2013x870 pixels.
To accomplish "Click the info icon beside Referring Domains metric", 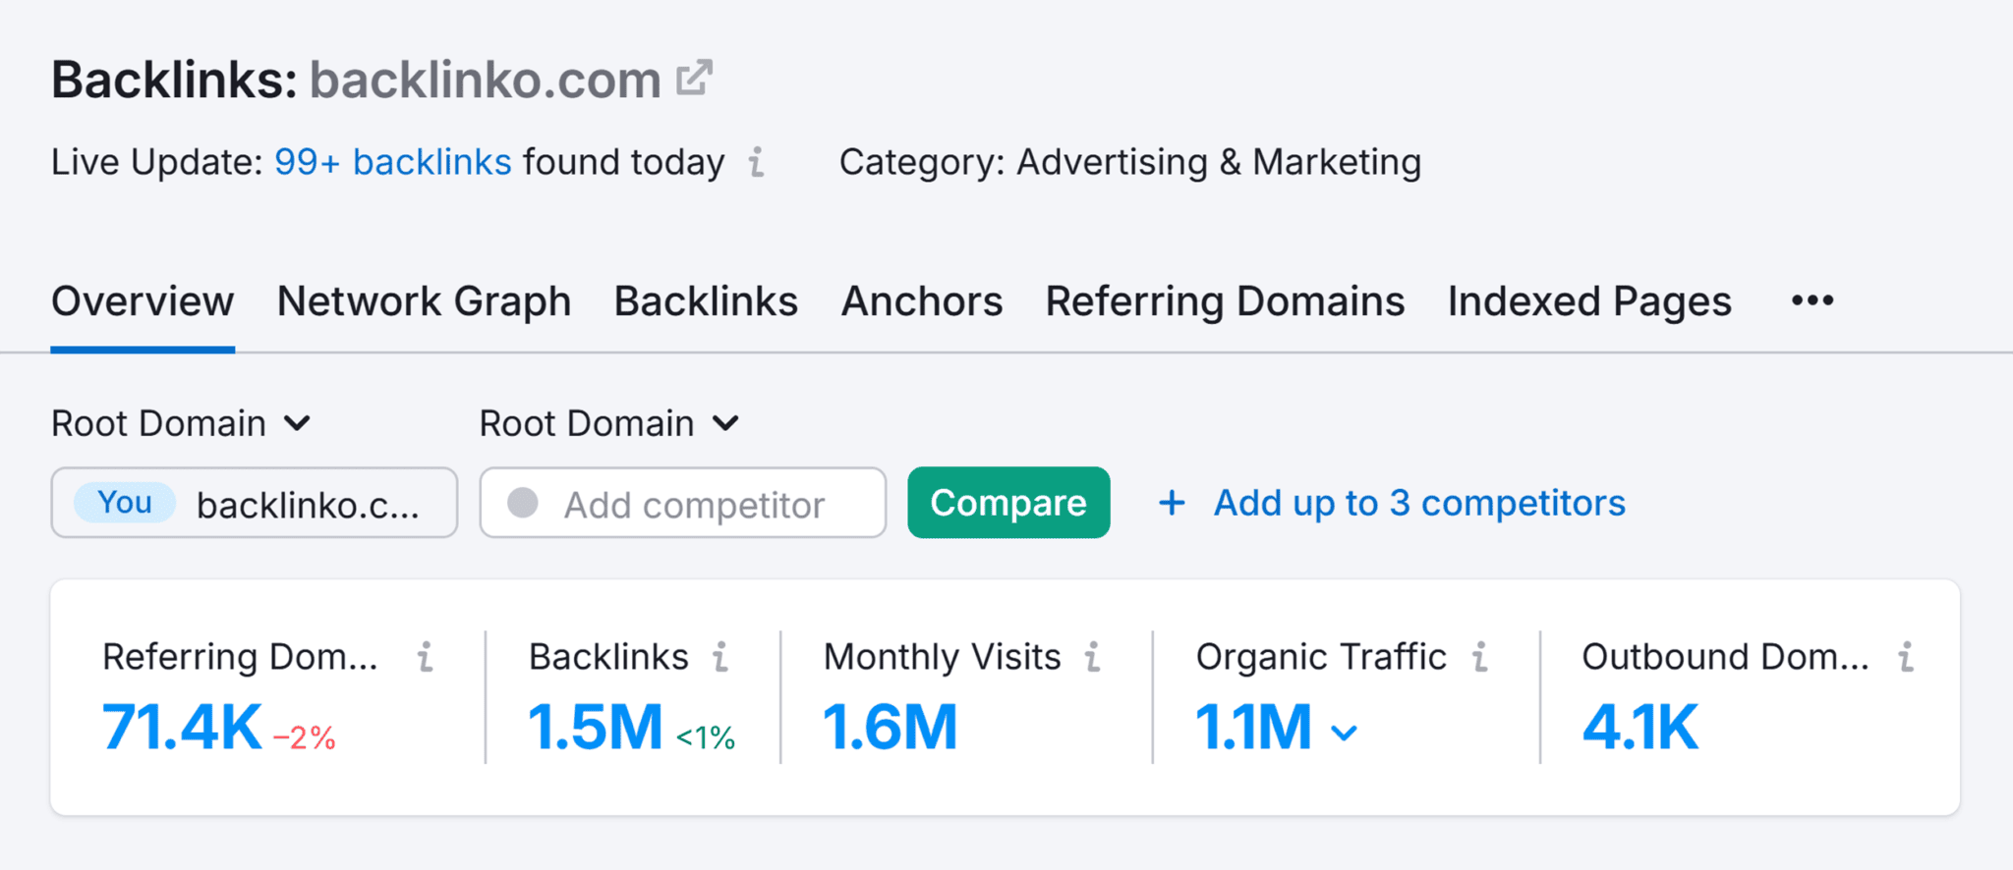I will [427, 658].
